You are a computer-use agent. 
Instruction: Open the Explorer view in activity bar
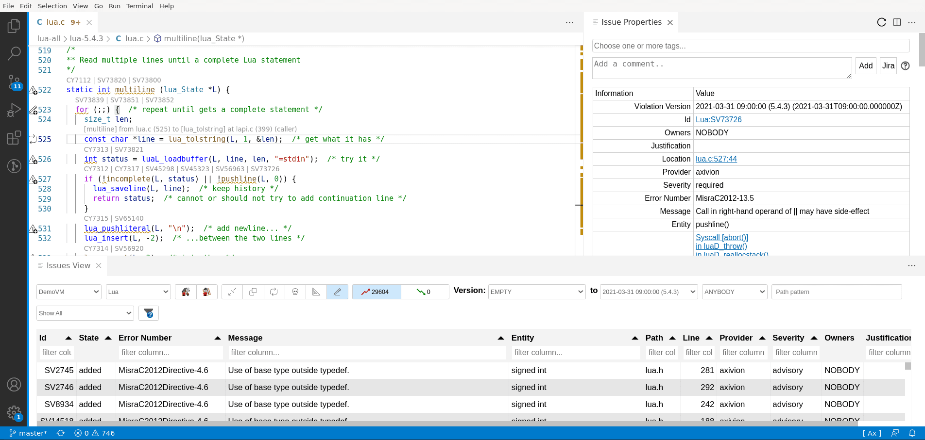click(x=14, y=26)
